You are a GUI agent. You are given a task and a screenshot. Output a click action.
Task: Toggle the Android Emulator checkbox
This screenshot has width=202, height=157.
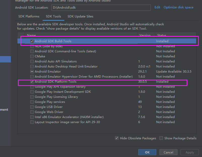pos(32,71)
